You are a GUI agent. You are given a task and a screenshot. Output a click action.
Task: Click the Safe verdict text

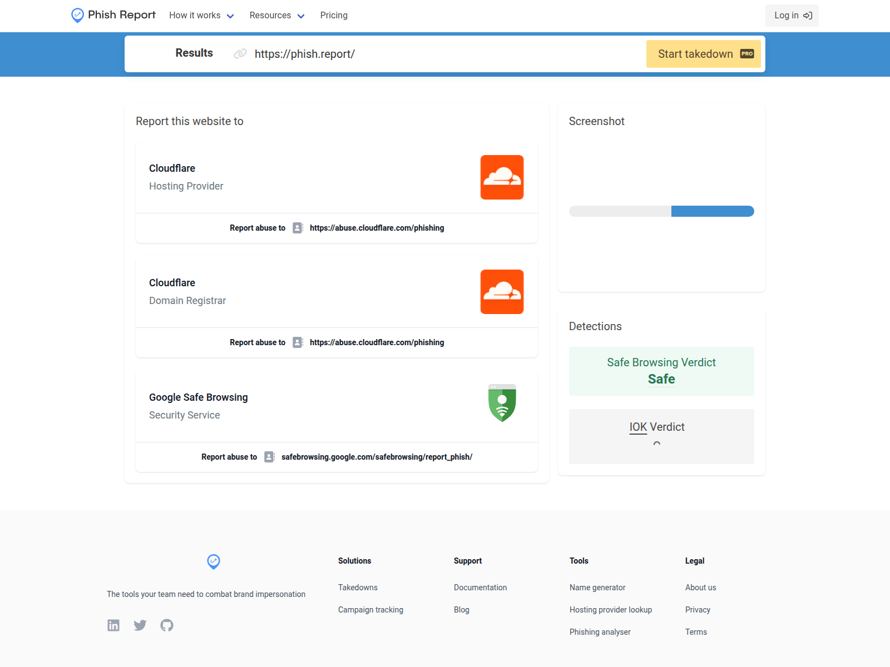point(661,379)
